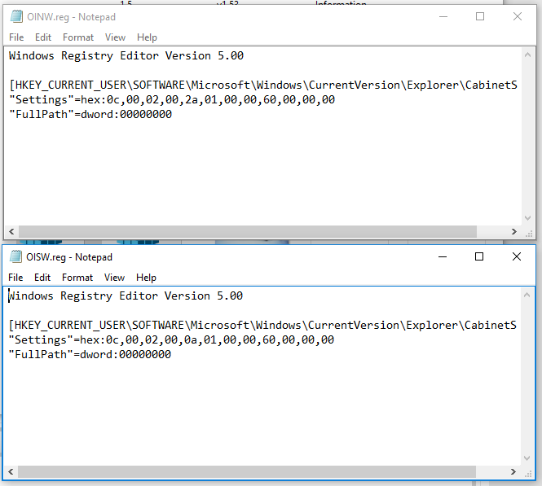Click resize grip of OISW.reg window
This screenshot has width=542, height=486.
click(x=528, y=475)
